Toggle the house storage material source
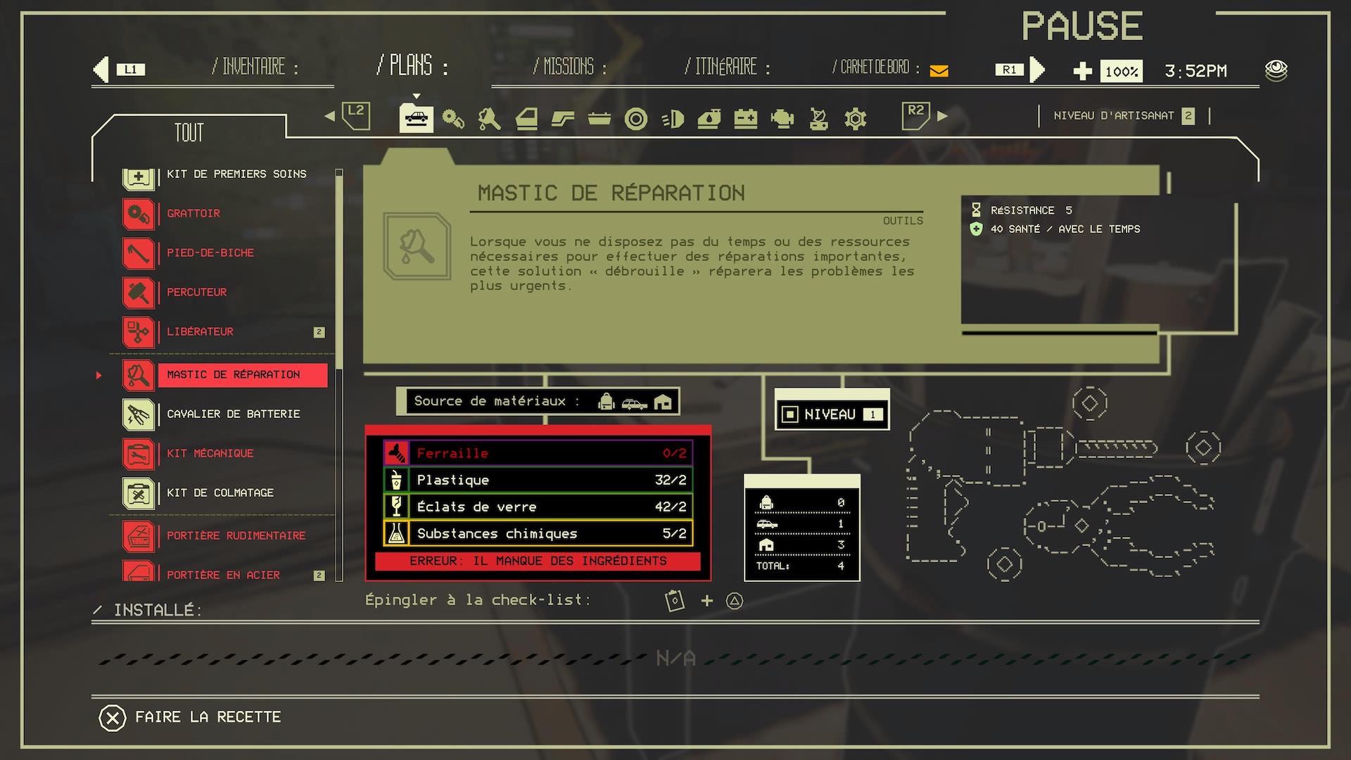Screen dimensions: 1351x760 pyautogui.click(x=662, y=402)
